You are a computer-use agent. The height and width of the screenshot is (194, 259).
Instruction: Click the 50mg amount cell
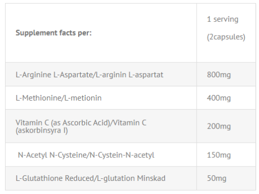[226, 178]
